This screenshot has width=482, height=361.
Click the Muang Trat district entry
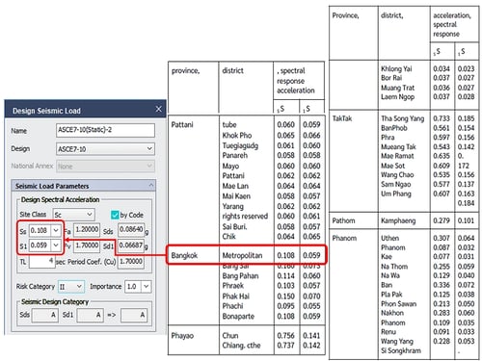398,88
